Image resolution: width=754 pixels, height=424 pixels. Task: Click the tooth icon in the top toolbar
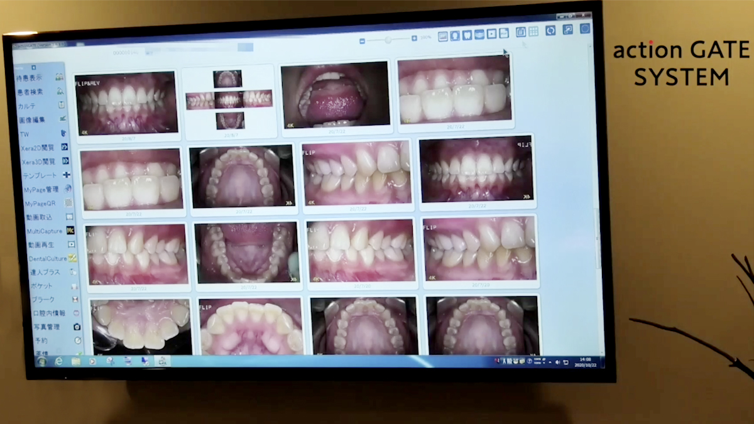coord(467,35)
